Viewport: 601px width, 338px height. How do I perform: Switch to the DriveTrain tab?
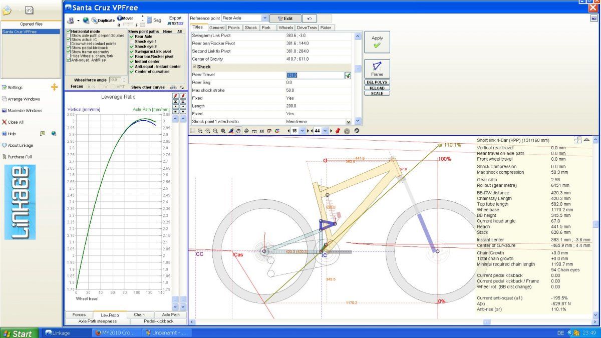[x=307, y=28]
